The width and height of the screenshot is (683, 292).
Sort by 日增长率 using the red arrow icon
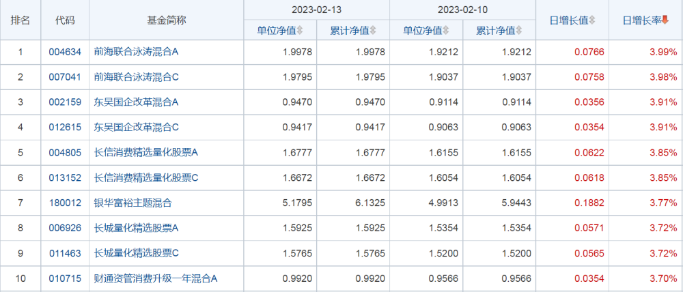(x=665, y=20)
